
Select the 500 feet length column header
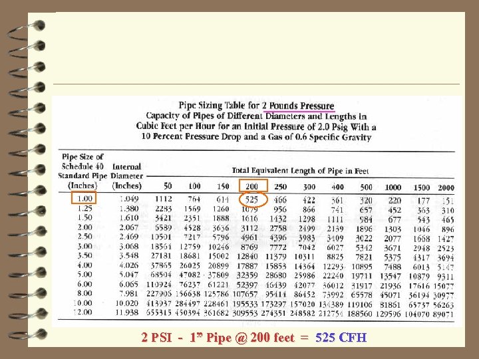click(366, 187)
